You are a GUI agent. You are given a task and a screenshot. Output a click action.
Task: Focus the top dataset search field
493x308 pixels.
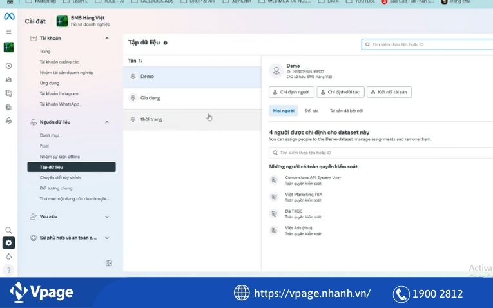click(x=427, y=44)
